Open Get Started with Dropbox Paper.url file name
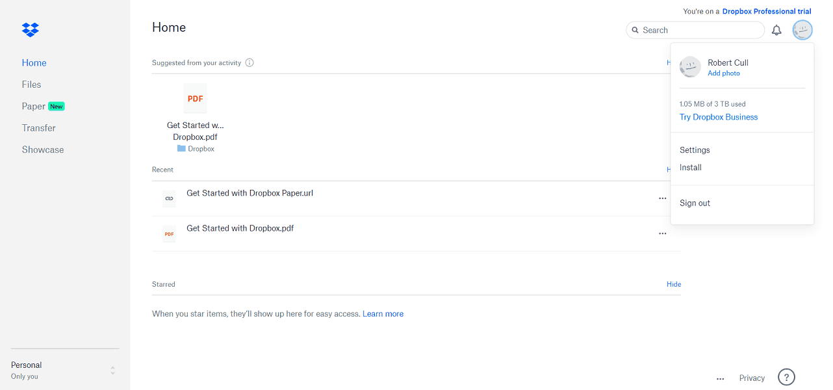833x390 pixels. click(x=250, y=193)
